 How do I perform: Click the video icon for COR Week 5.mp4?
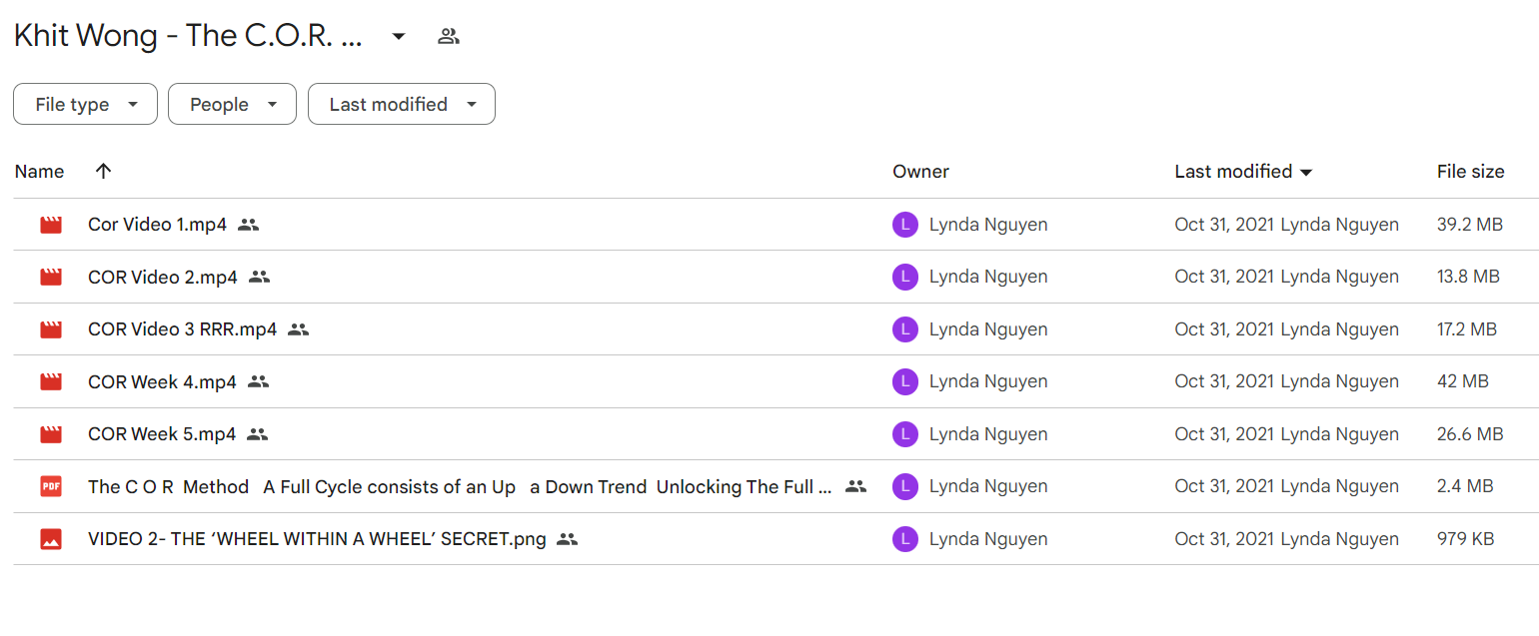[x=51, y=434]
